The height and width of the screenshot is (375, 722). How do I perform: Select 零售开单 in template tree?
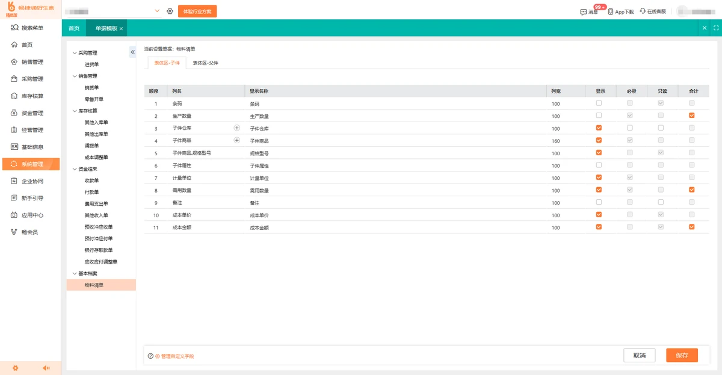[94, 99]
